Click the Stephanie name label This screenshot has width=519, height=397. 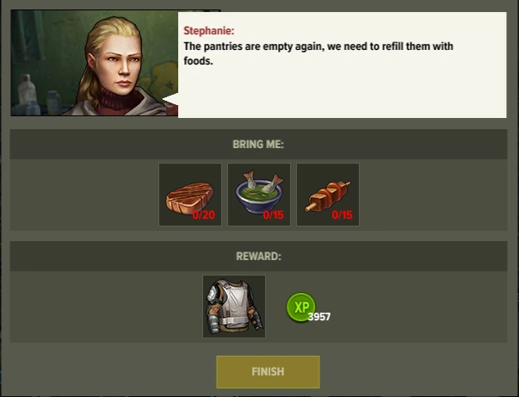[209, 31]
